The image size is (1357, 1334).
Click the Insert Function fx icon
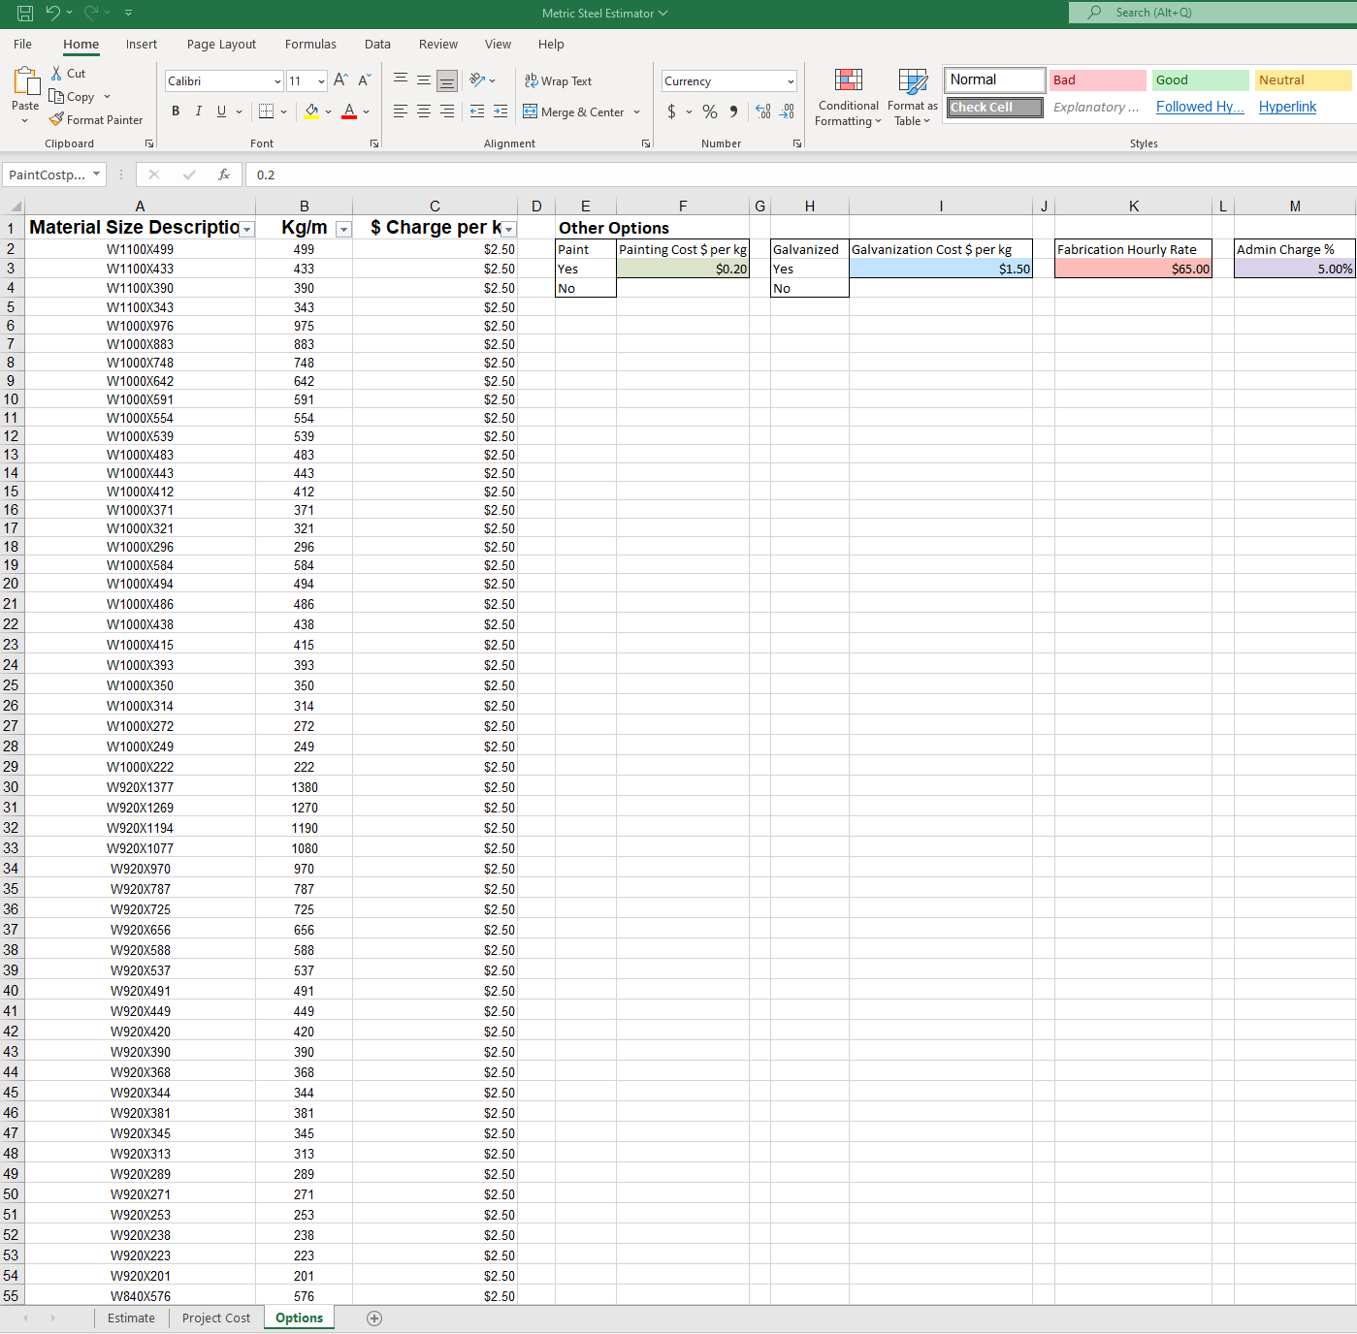click(224, 175)
